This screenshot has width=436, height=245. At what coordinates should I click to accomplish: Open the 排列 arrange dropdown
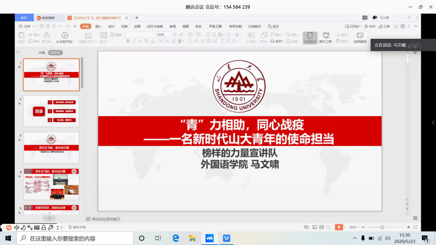tap(277, 42)
